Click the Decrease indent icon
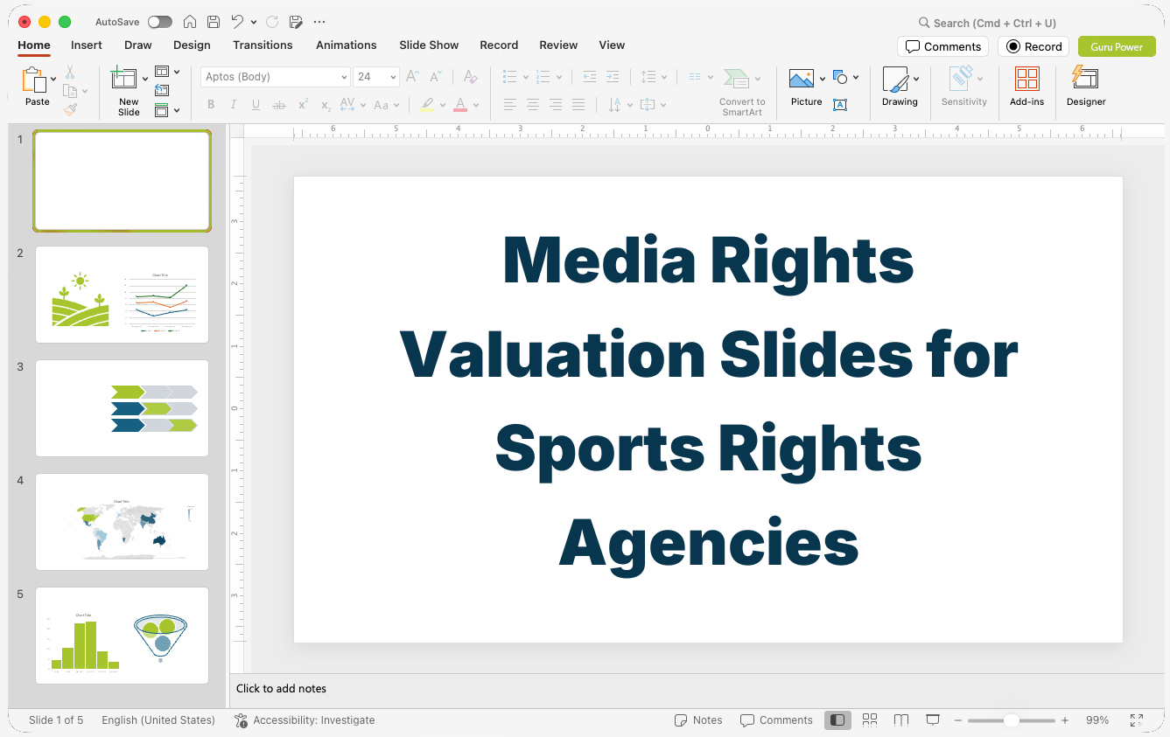 point(589,77)
